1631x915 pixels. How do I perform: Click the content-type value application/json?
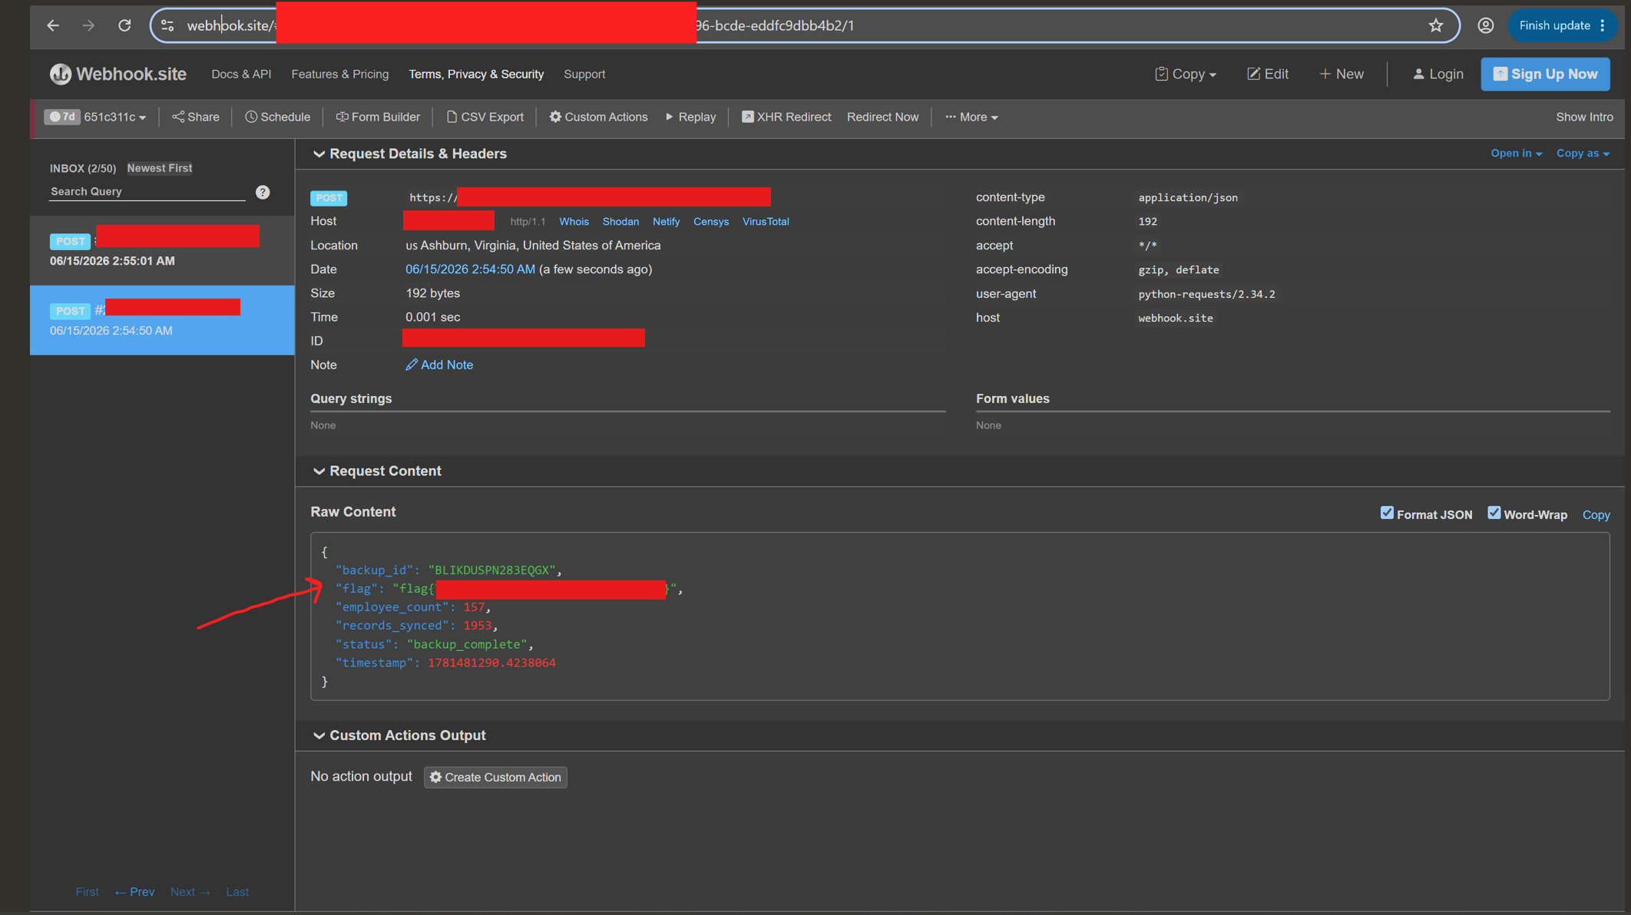[1188, 197]
